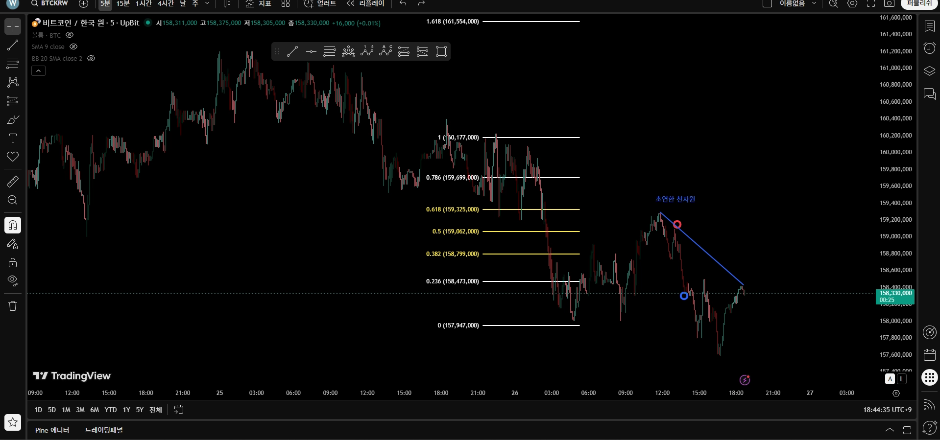
Task: Select the brush drawing tool
Action: [13, 119]
